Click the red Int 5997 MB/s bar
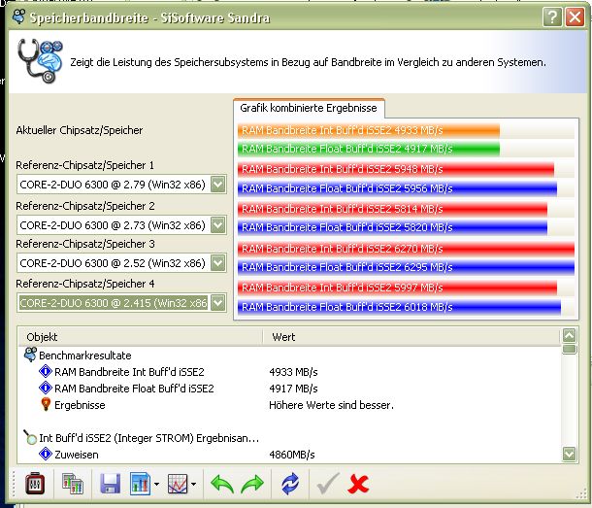Image resolution: width=592 pixels, height=508 pixels. point(397,288)
